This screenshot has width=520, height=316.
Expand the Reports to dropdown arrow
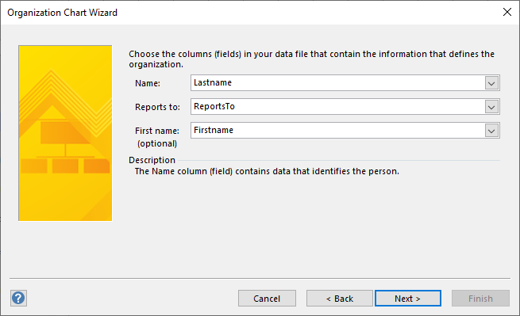tap(491, 107)
